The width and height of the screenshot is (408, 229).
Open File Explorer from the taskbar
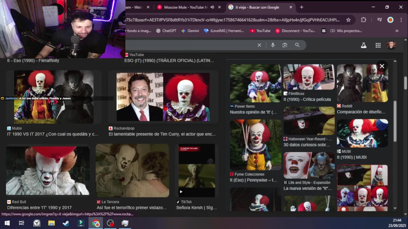pos(51,223)
